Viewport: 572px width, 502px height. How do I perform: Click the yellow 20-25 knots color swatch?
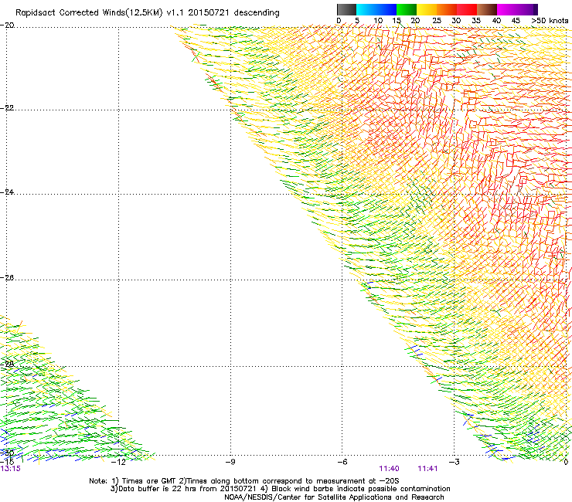(427, 9)
